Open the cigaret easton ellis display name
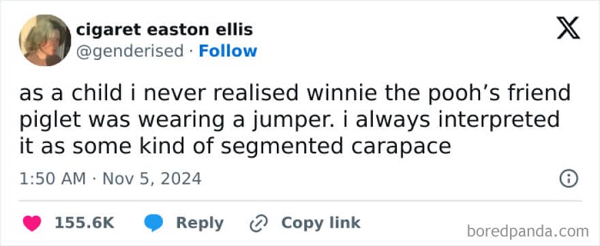 (x=164, y=29)
